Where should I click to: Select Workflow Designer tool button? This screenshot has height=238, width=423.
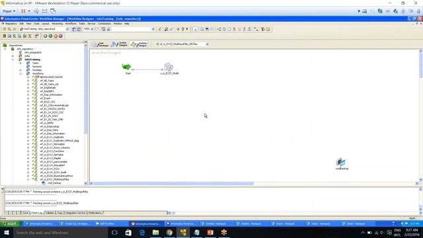[139, 44]
